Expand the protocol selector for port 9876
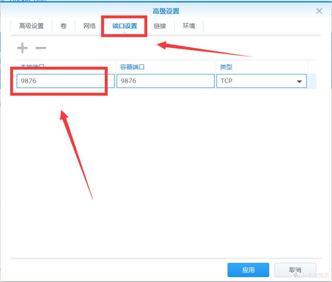Viewport: 332px width, 282px height. click(x=299, y=81)
